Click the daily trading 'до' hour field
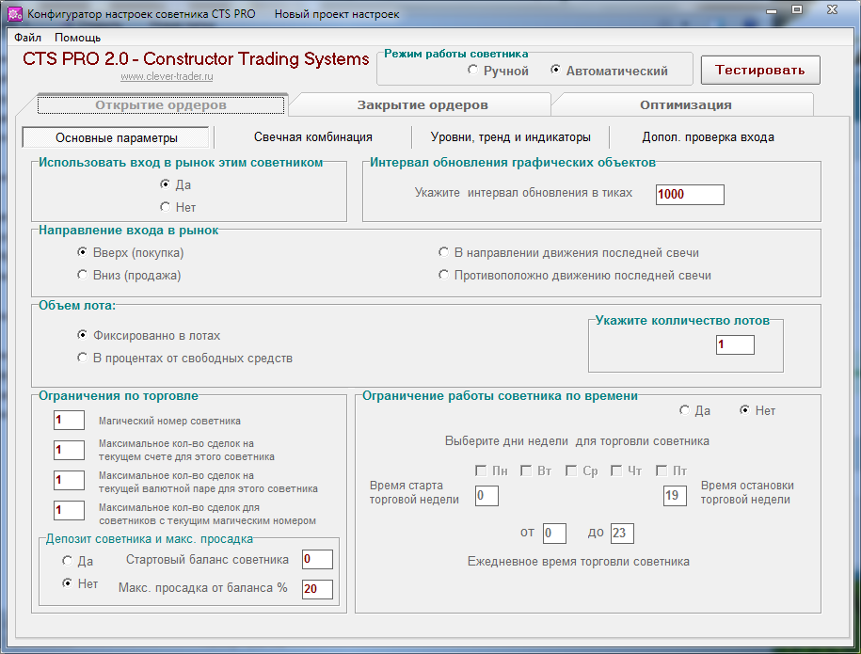Image resolution: width=861 pixels, height=654 pixels. 622,534
